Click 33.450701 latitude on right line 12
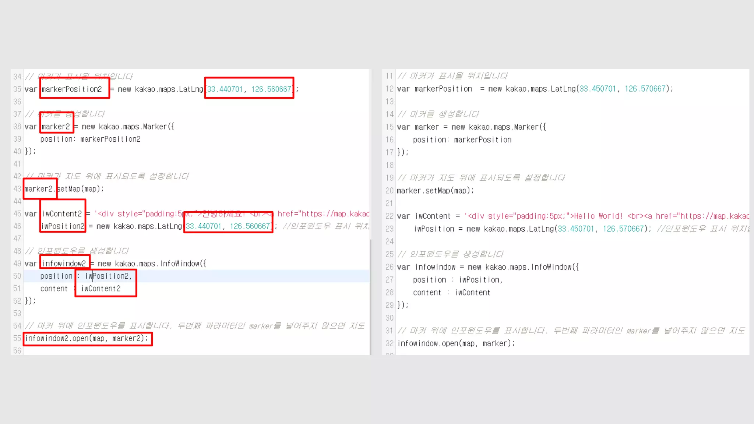This screenshot has height=424, width=754. [597, 89]
